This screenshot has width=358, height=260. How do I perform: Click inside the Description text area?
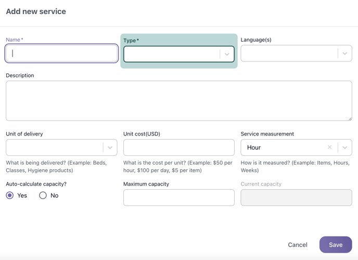(x=178, y=101)
